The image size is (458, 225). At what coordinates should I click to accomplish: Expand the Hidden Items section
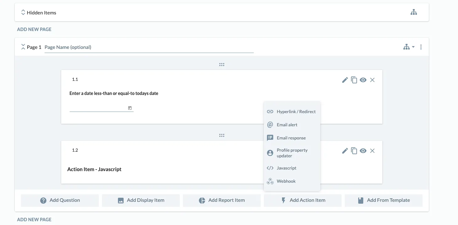23,12
